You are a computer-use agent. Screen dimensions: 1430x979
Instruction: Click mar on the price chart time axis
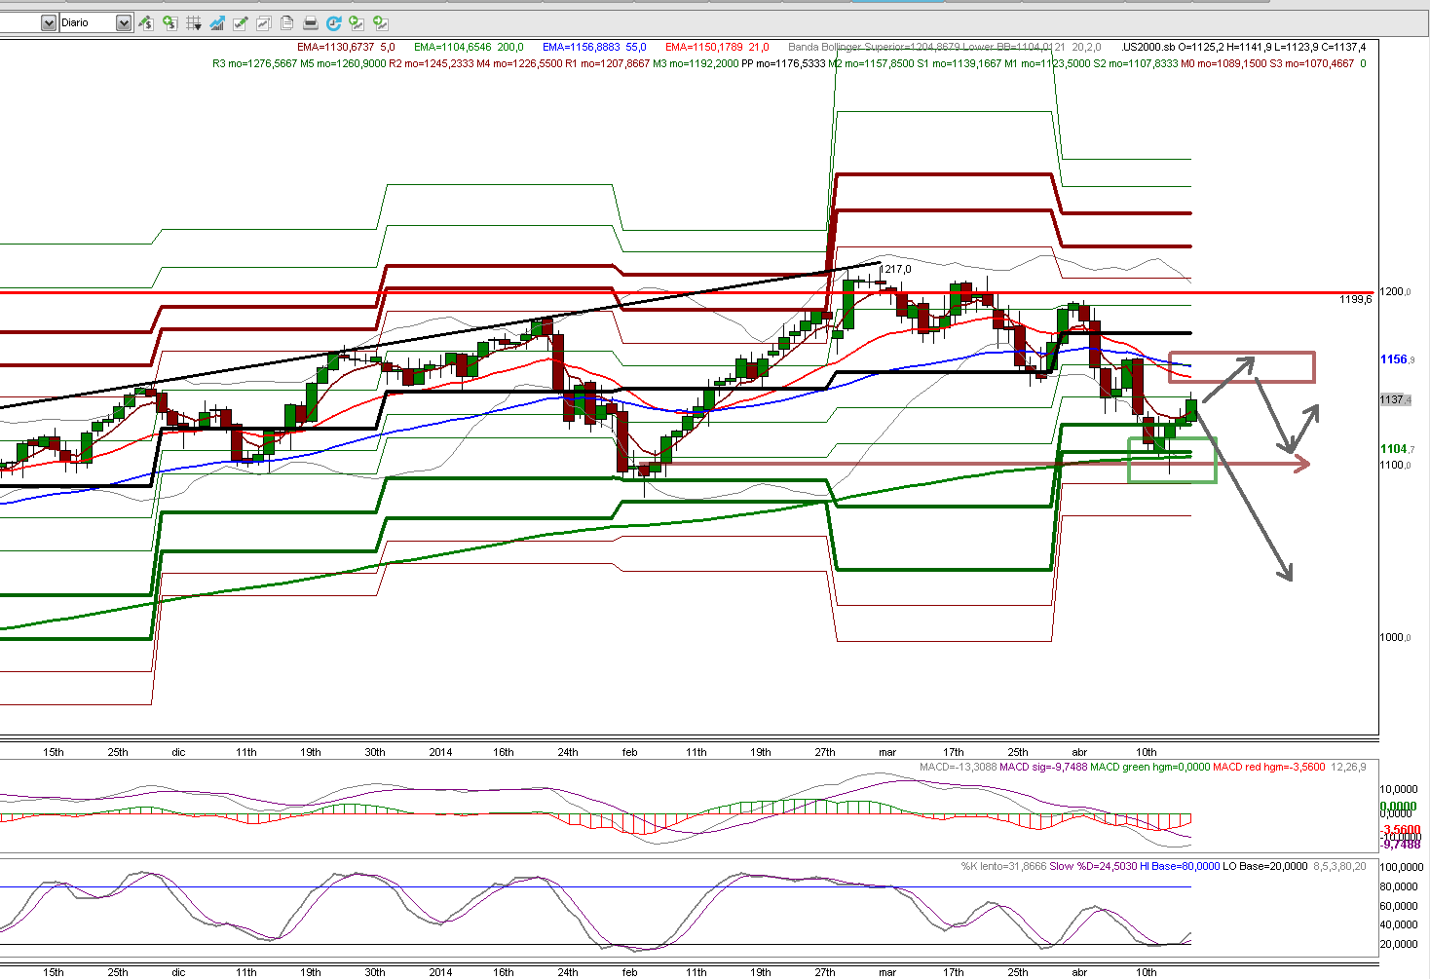tap(887, 752)
